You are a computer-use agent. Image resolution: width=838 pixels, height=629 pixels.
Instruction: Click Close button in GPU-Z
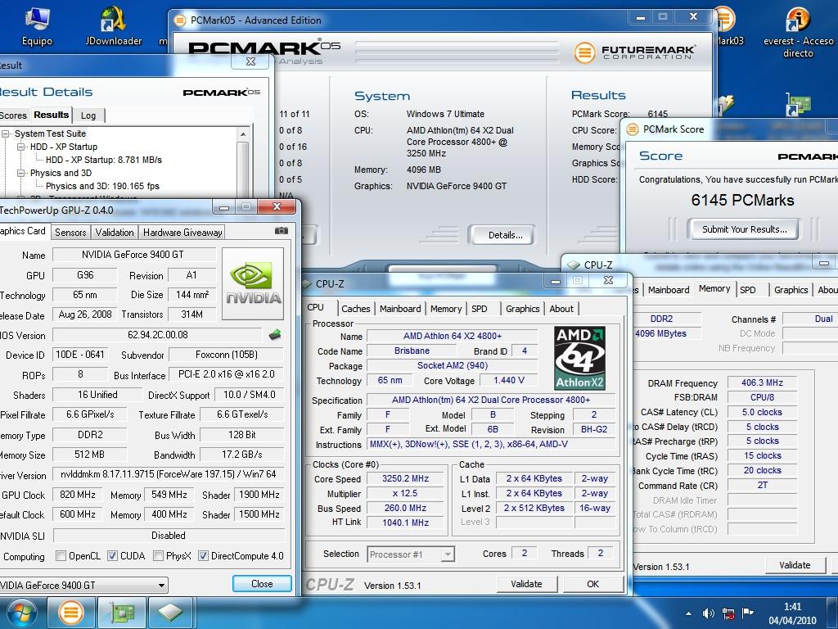(x=262, y=583)
